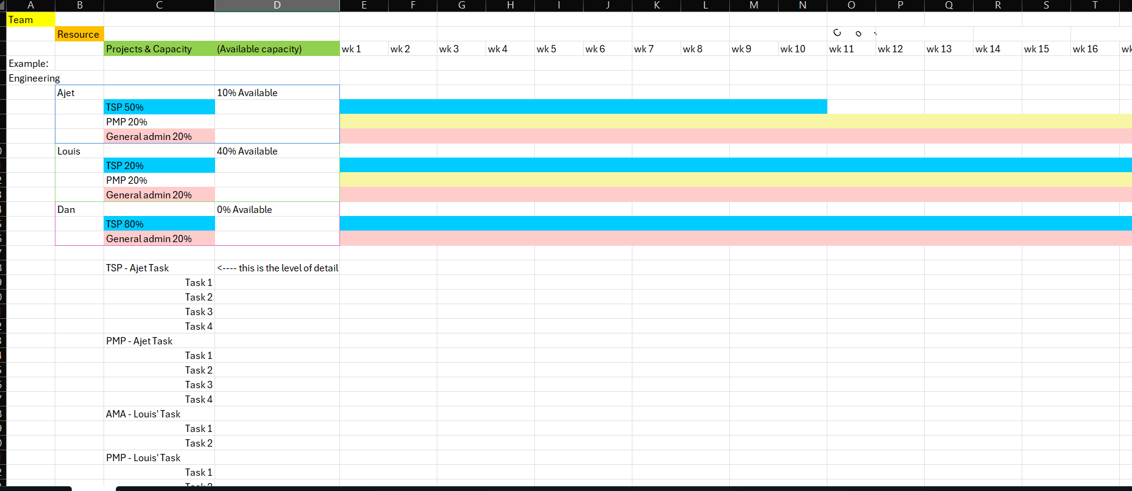Select the 'this is the level of detail' note
1132x491 pixels.
click(277, 268)
